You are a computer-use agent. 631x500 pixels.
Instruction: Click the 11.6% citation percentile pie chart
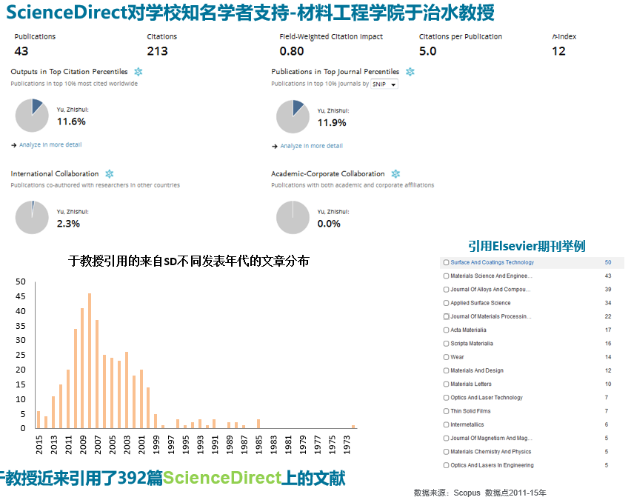(32, 116)
